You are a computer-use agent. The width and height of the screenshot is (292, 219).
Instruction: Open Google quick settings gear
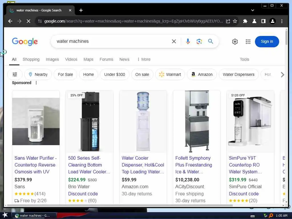tap(235, 42)
